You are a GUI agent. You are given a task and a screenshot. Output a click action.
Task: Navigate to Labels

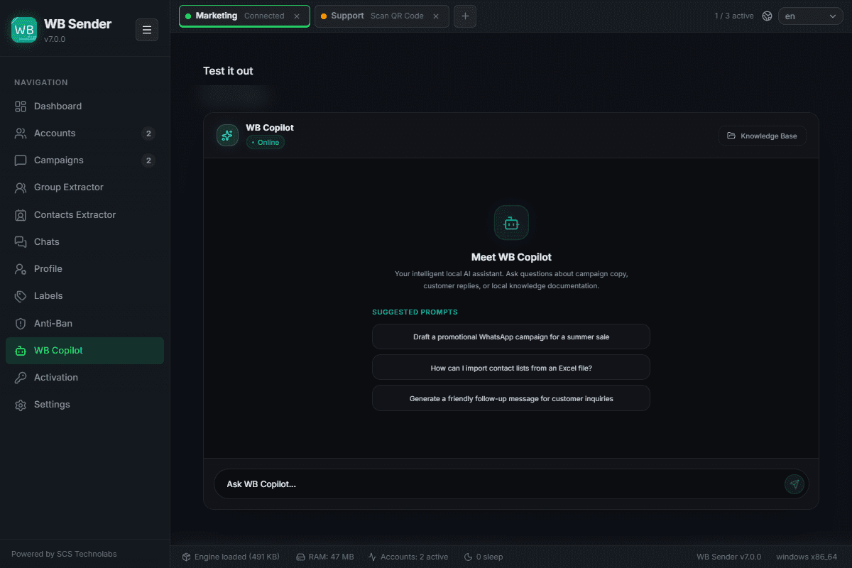(x=84, y=296)
